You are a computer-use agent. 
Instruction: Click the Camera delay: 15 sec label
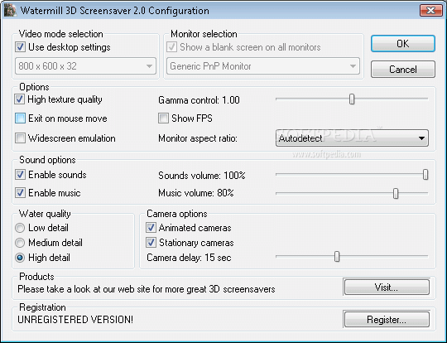(189, 258)
